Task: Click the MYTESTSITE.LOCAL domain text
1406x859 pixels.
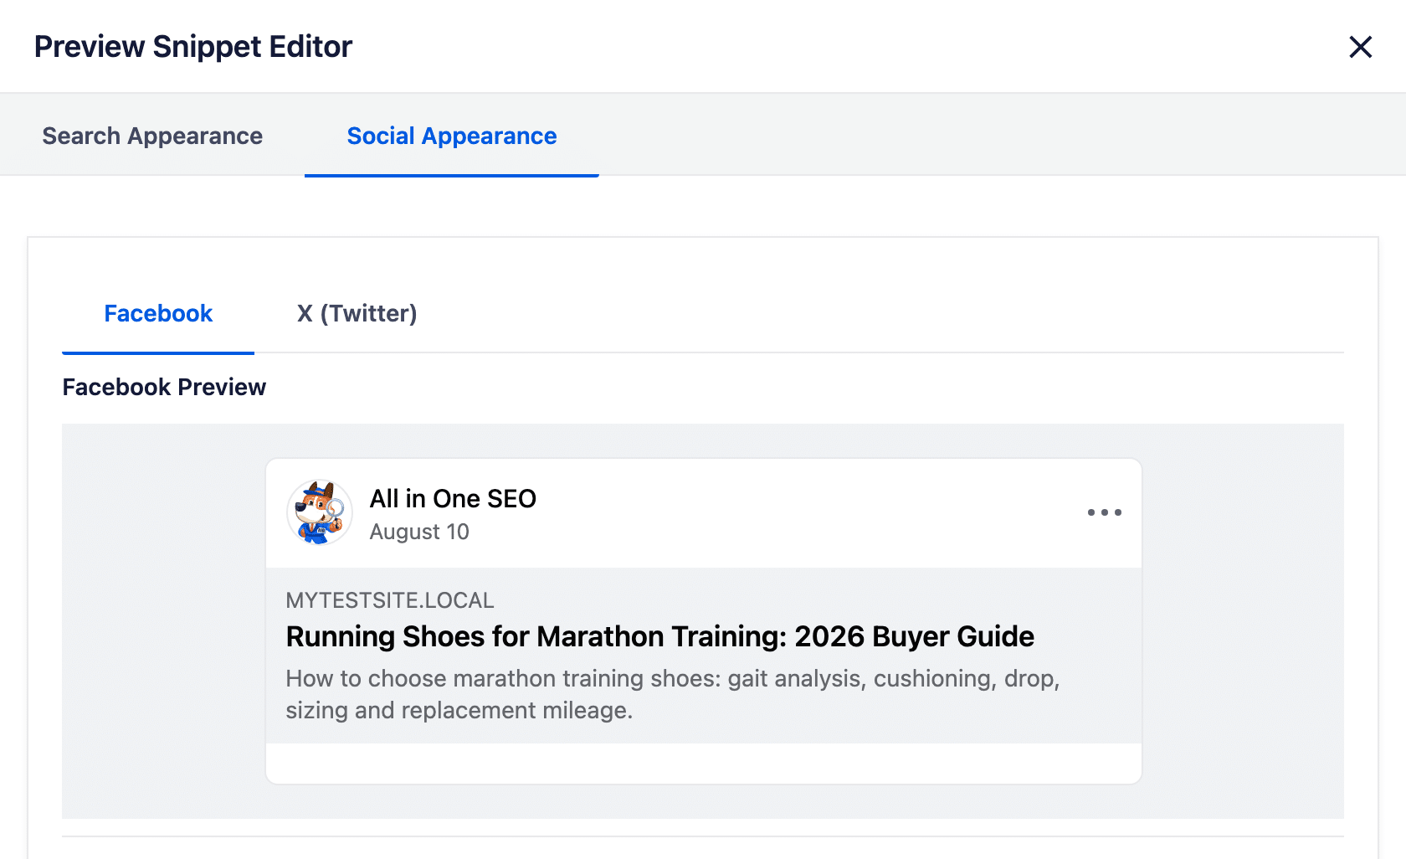Action: tap(390, 600)
